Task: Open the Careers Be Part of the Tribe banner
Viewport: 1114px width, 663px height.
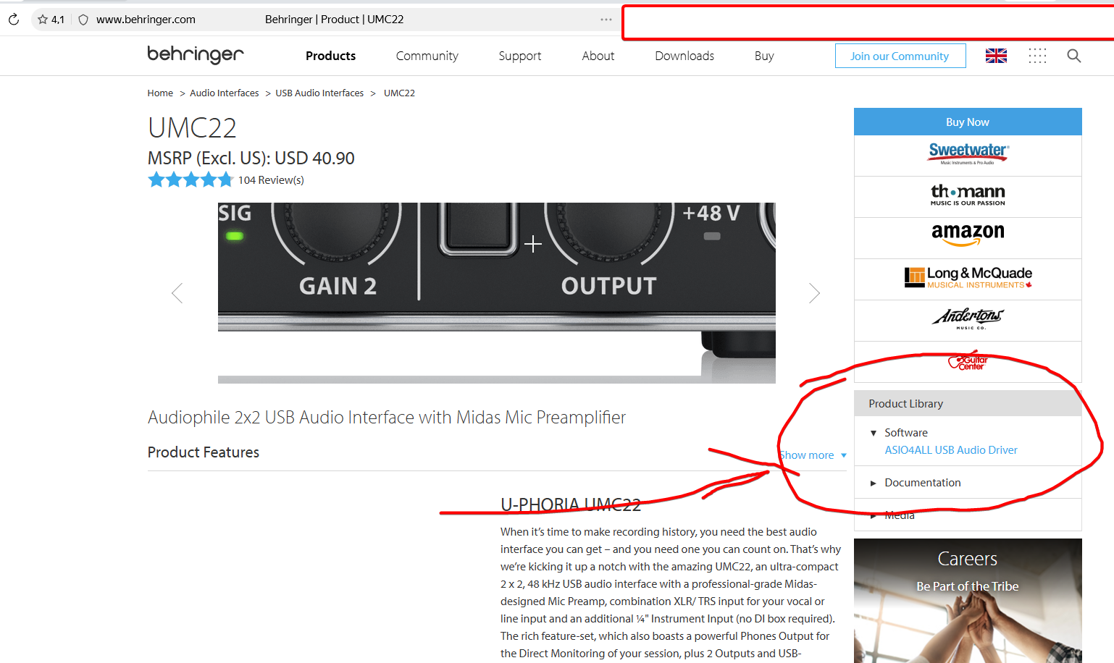Action: pos(968,601)
